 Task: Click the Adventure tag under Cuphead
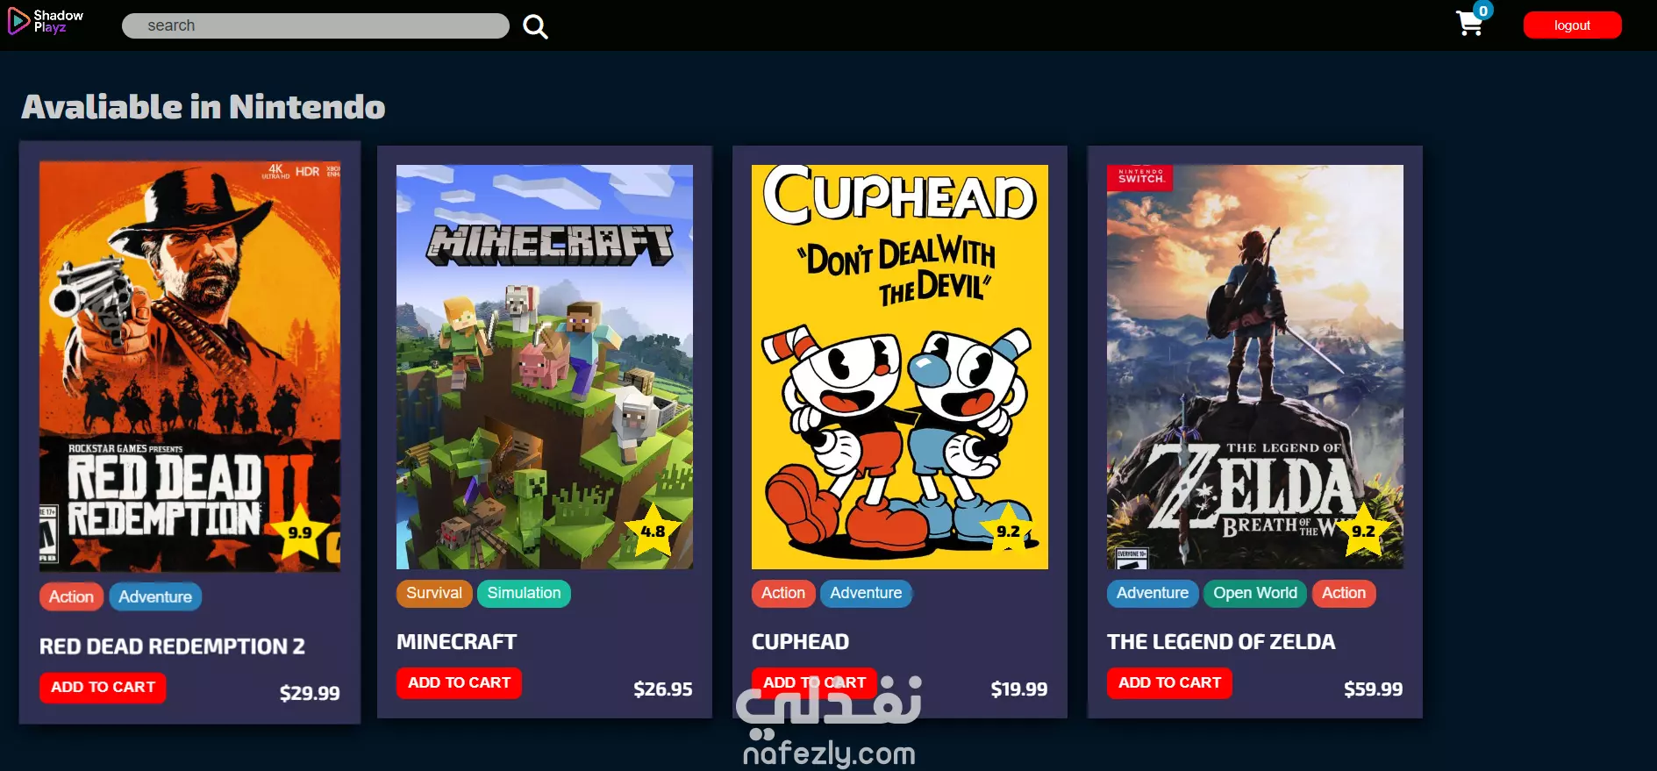click(x=866, y=594)
